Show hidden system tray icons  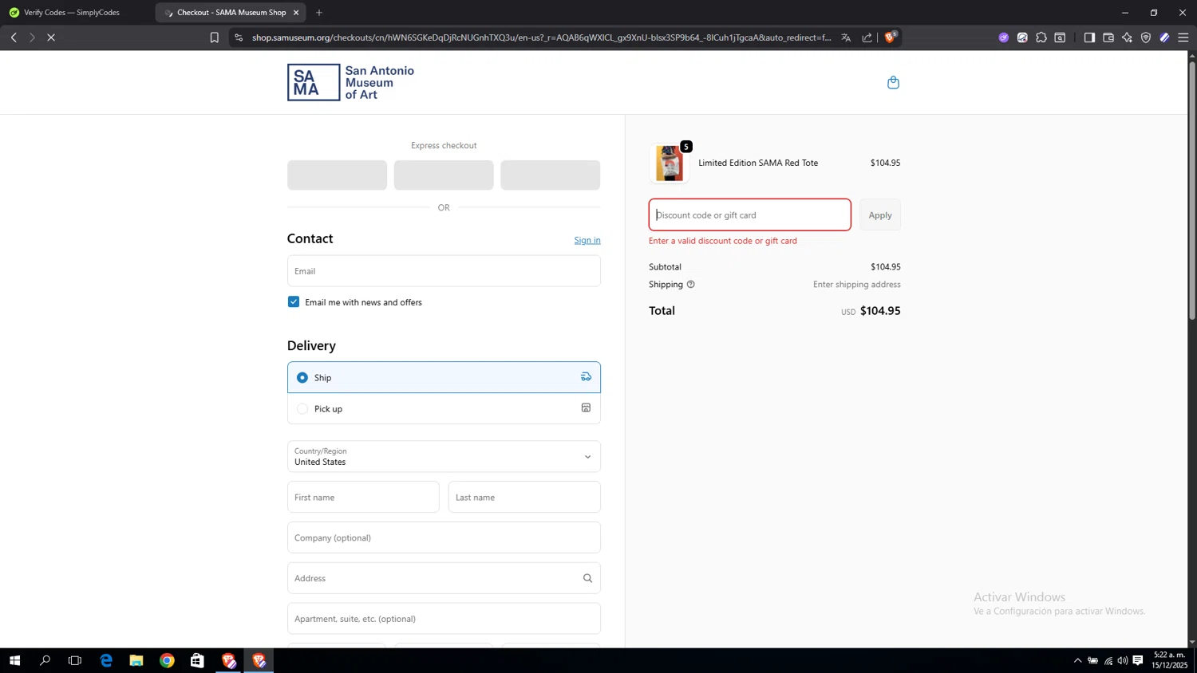(x=1077, y=660)
